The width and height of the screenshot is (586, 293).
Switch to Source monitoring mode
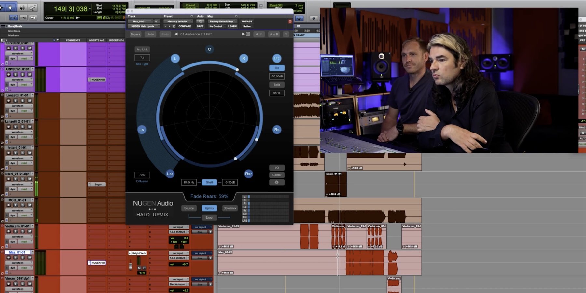(x=189, y=208)
